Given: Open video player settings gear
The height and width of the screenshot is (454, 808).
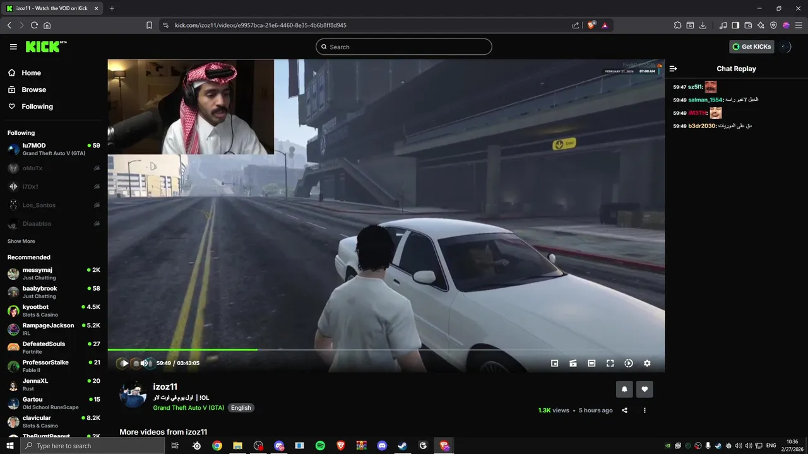Looking at the screenshot, I should point(647,363).
